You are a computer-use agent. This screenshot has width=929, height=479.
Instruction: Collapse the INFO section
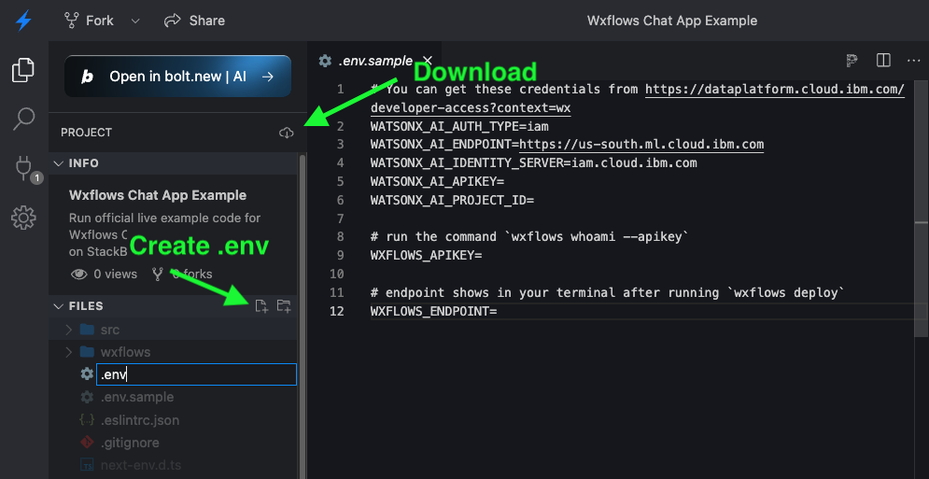point(60,163)
